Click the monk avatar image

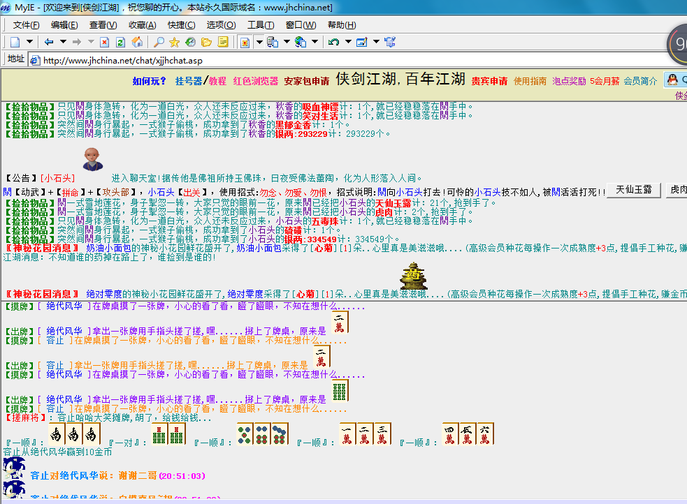click(92, 159)
